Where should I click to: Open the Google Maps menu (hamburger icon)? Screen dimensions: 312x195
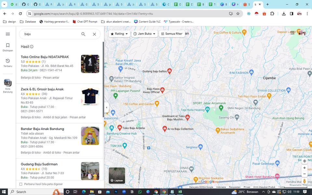[8, 34]
